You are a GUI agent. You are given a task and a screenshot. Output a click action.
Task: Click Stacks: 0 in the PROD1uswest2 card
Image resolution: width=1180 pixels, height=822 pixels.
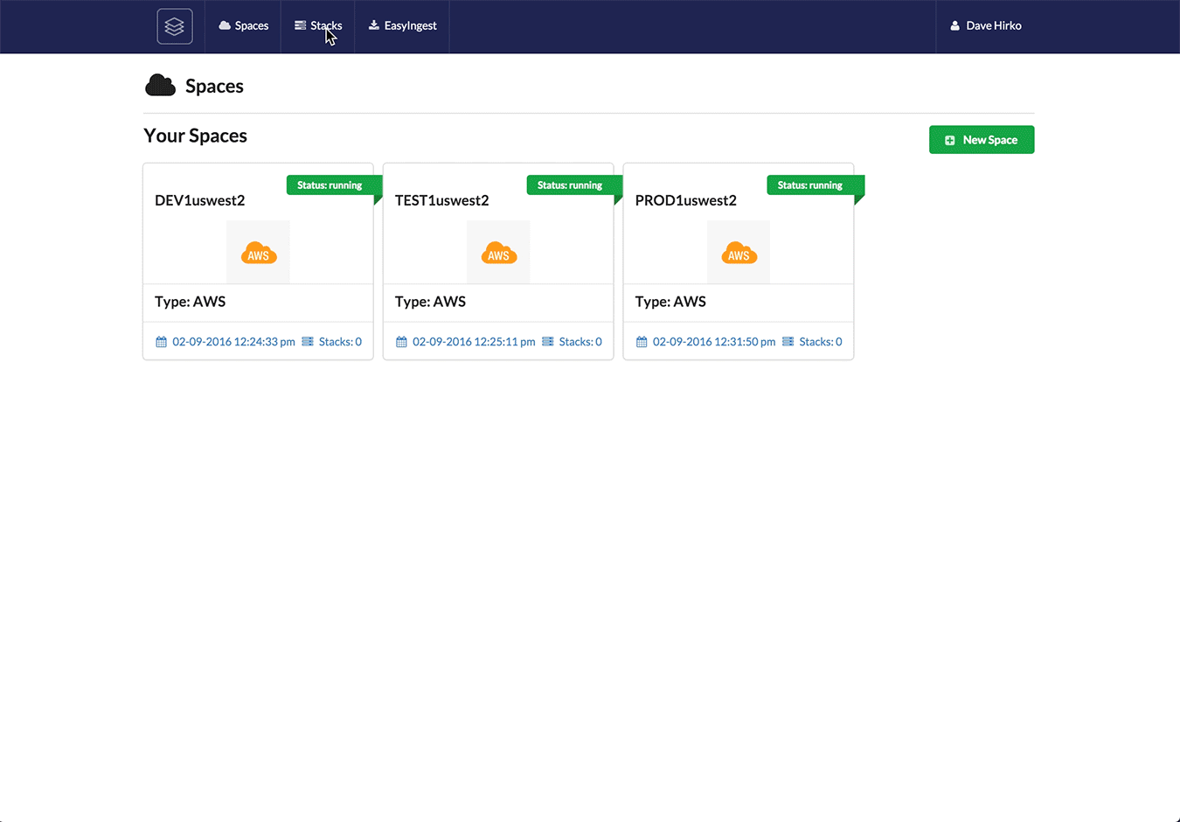click(821, 342)
